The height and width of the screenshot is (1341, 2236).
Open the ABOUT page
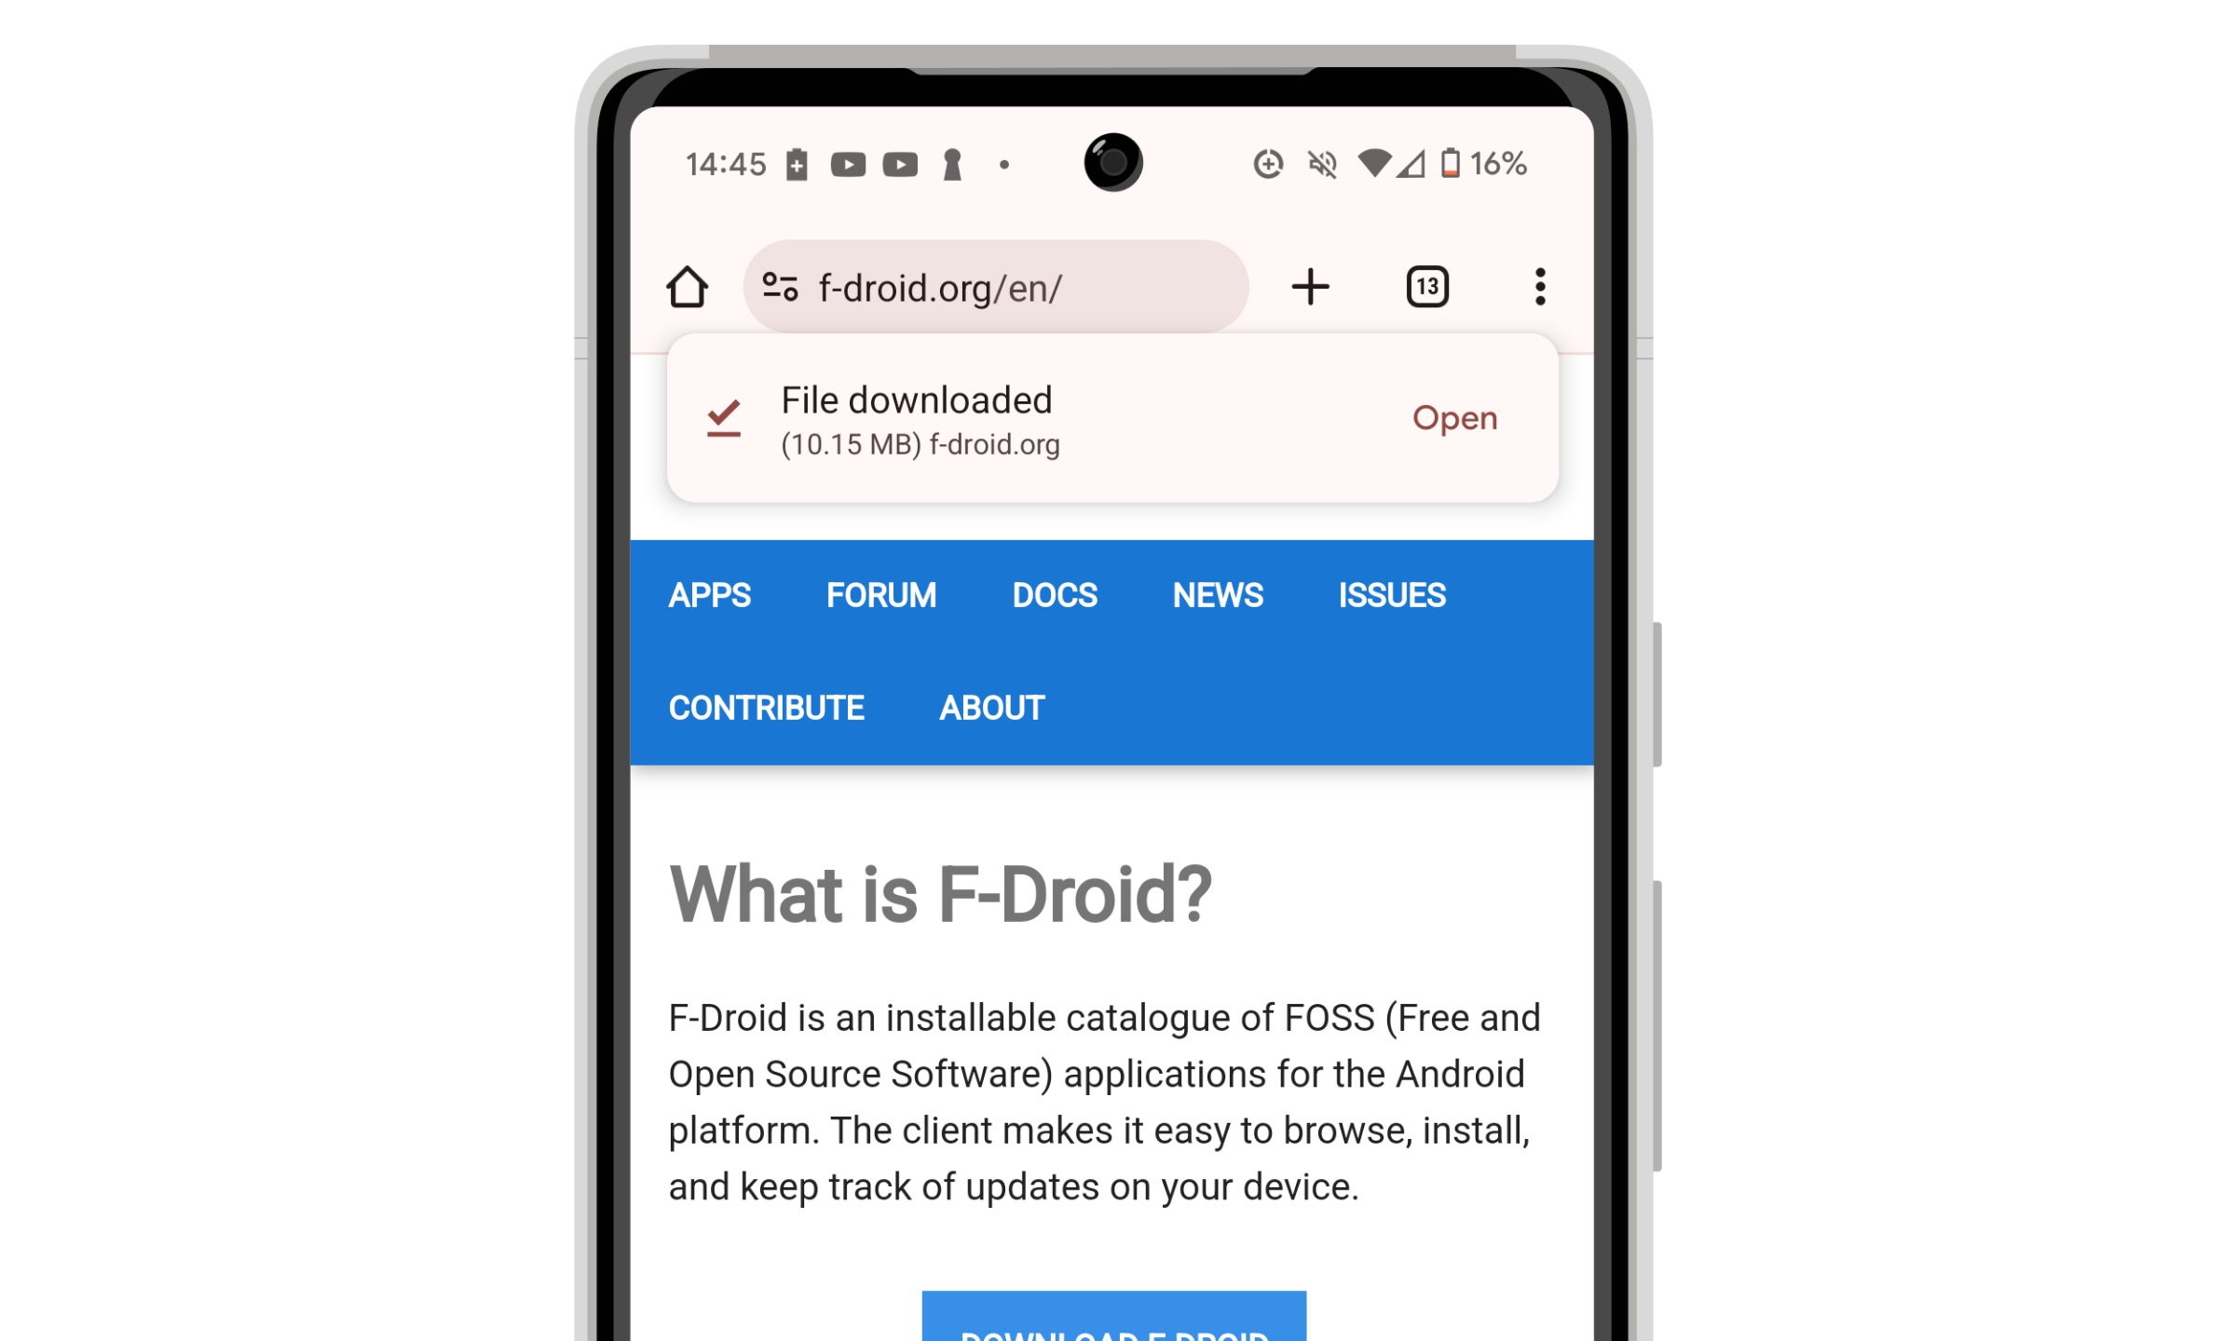coord(990,707)
